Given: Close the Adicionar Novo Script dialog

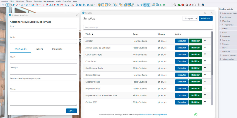Looking at the screenshot, I should [77, 15].
